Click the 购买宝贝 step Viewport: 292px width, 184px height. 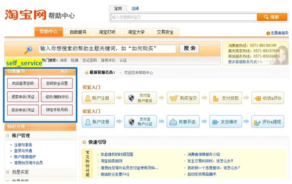[183, 98]
